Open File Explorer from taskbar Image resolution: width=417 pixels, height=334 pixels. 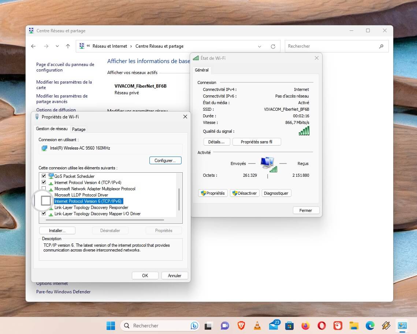coord(354,326)
